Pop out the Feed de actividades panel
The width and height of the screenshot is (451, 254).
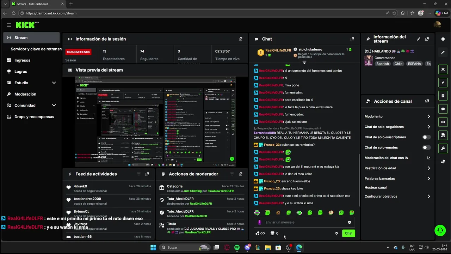147,174
